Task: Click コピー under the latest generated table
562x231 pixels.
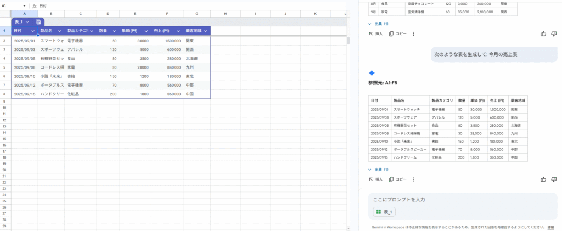Action: coord(398,179)
